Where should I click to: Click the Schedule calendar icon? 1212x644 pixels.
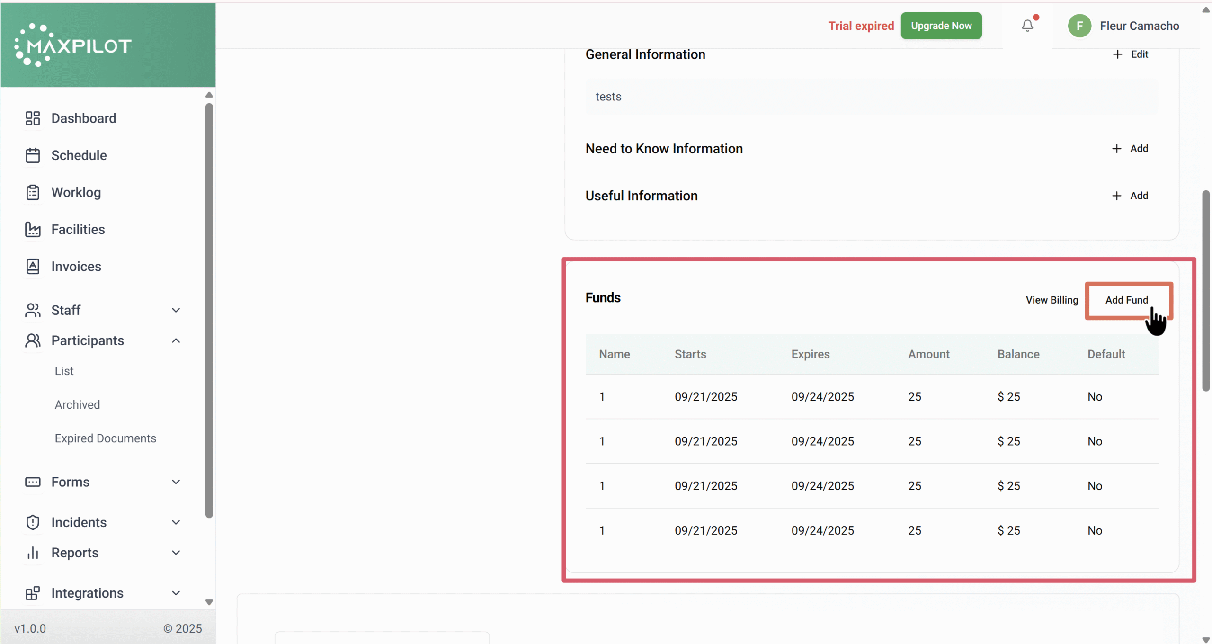pos(33,155)
